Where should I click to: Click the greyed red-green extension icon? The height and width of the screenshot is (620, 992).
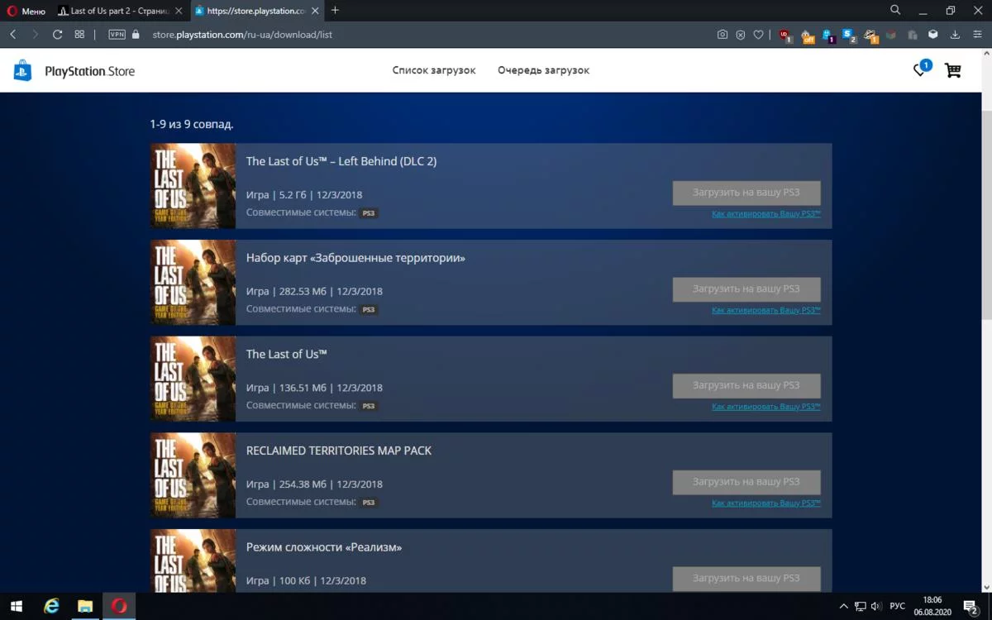tap(891, 35)
